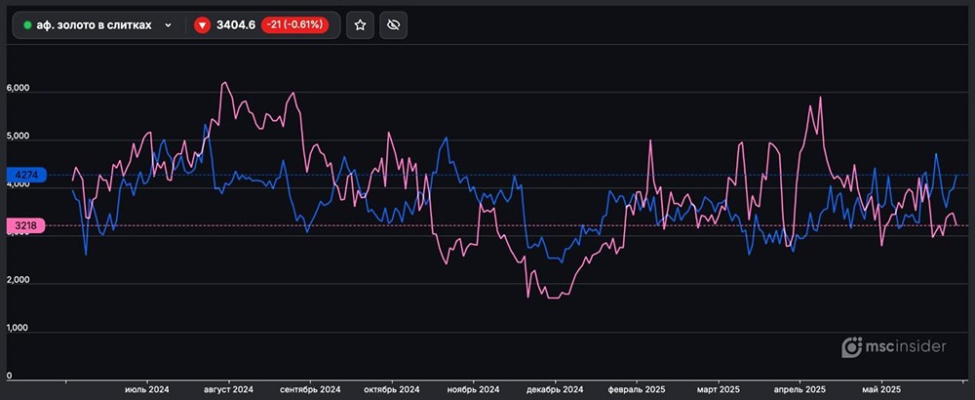
Task: Click the star favorite icon
Action: [x=360, y=25]
